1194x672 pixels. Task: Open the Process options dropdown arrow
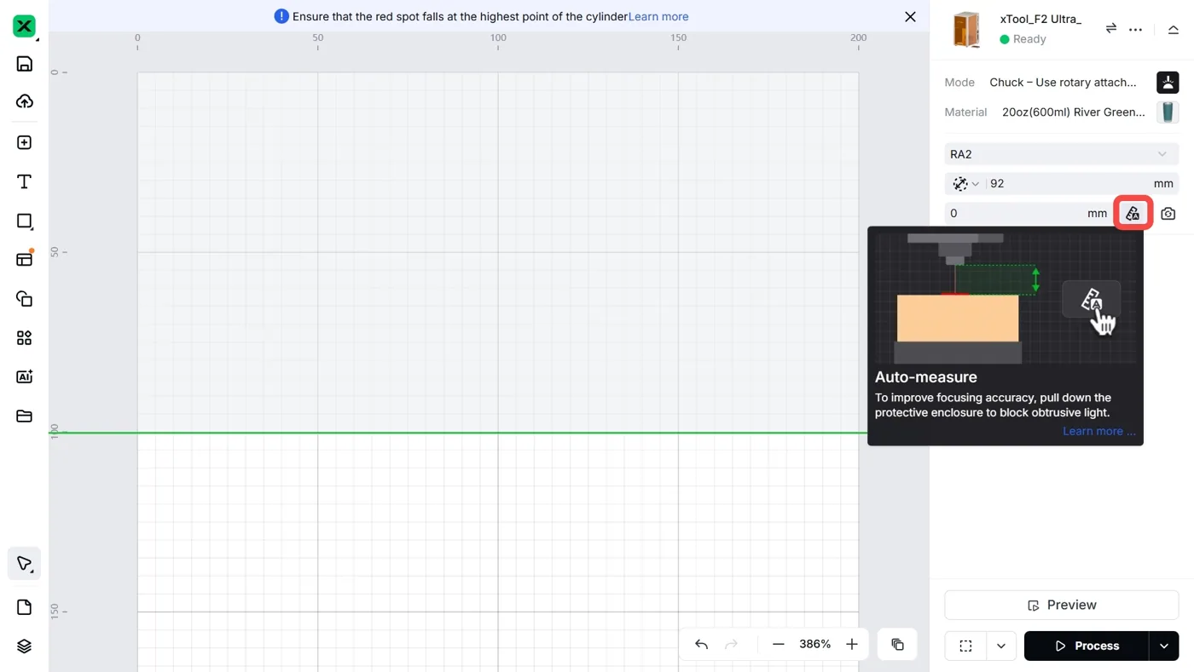tap(1164, 646)
